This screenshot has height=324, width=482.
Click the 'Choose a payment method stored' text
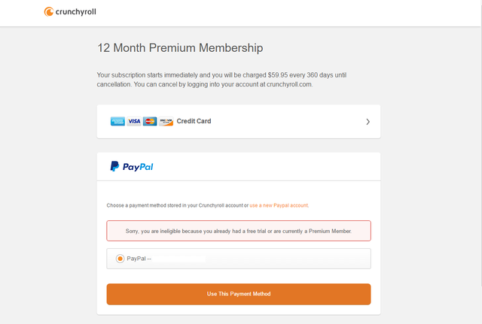[173, 205]
